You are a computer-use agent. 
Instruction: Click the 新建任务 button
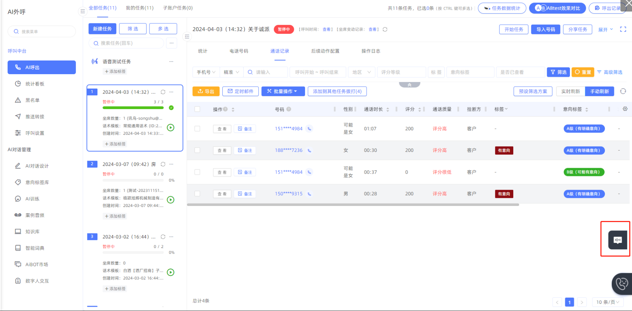coord(103,29)
